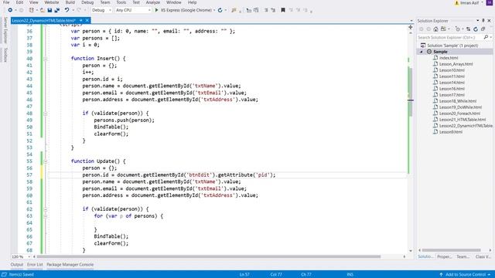Open the Debug menu
This screenshot has width=495, height=278.
[87, 2]
